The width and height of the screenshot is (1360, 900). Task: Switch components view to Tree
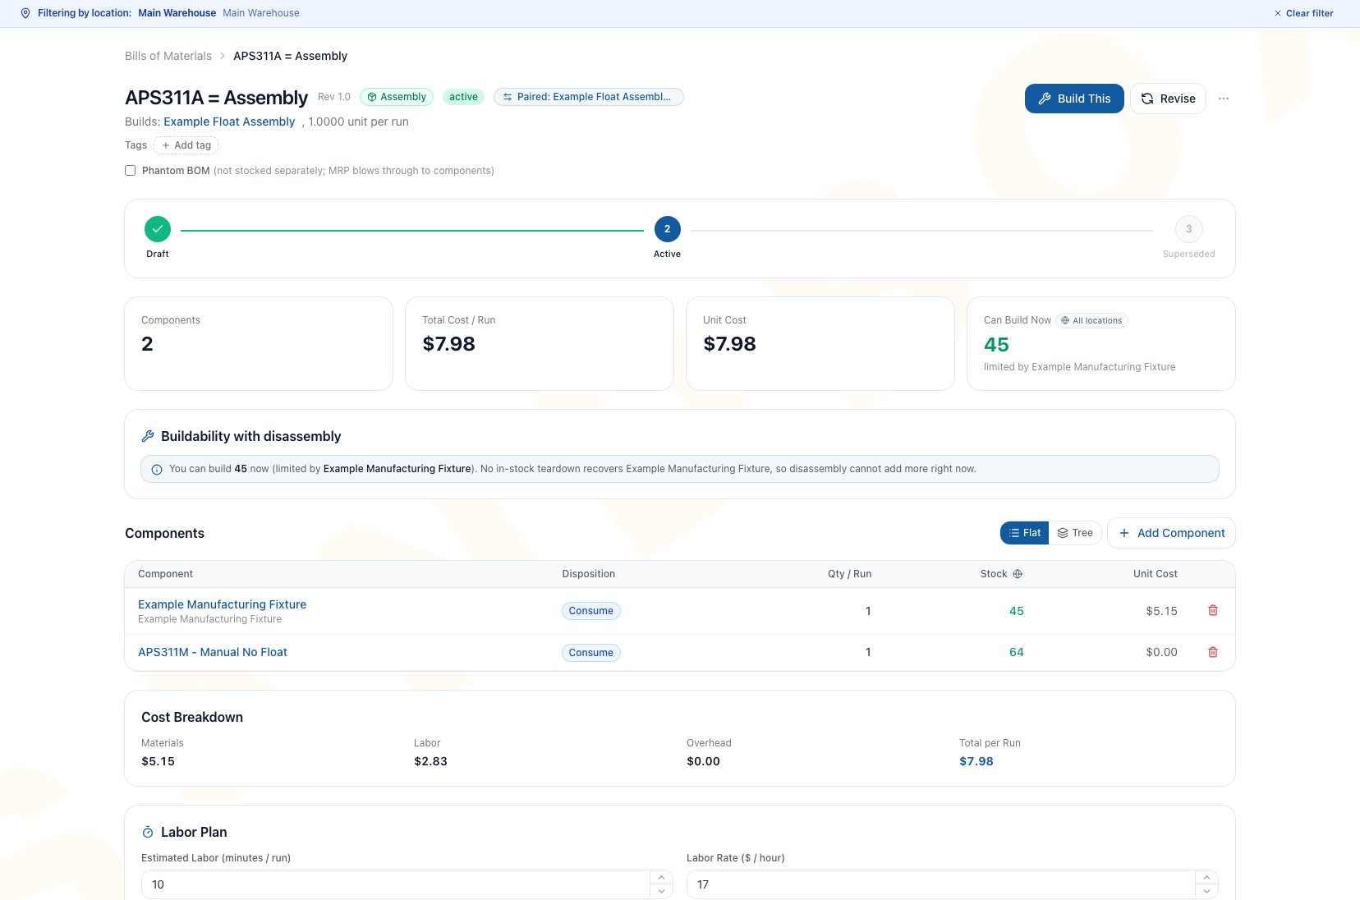tap(1075, 533)
